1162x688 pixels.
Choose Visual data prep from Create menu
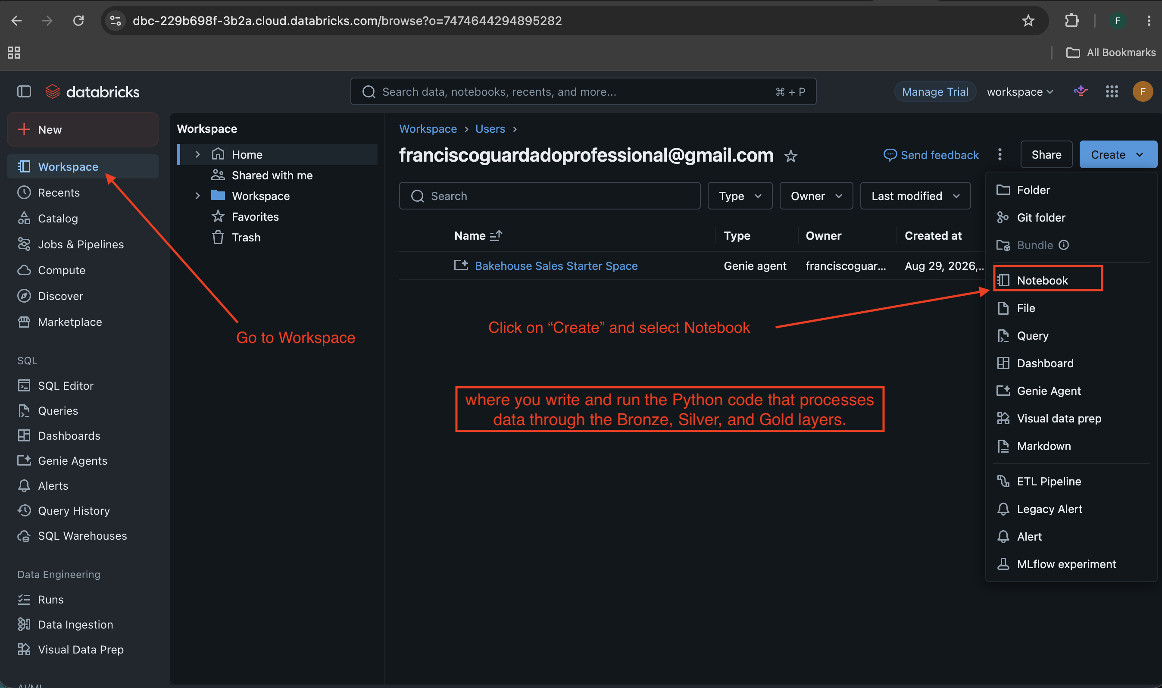coord(1071,419)
